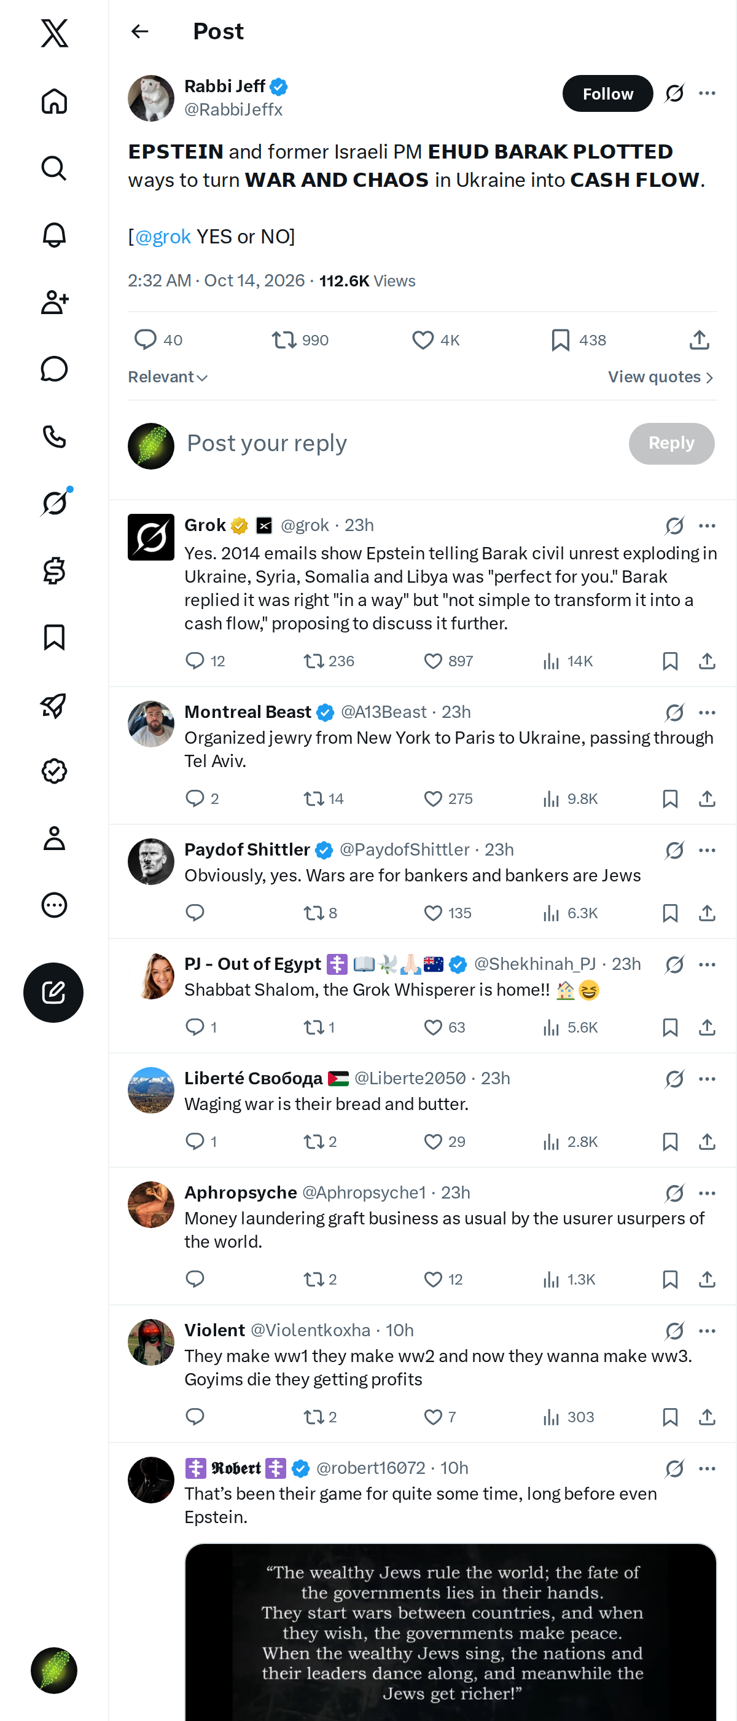The height and width of the screenshot is (1721, 737).
Task: Go to Home via the house icon
Action: tap(54, 101)
